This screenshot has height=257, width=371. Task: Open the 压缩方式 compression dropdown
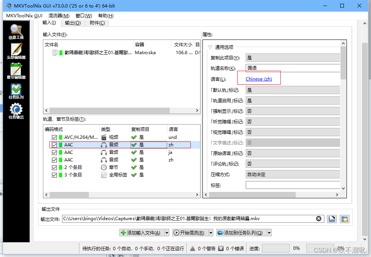point(293,175)
